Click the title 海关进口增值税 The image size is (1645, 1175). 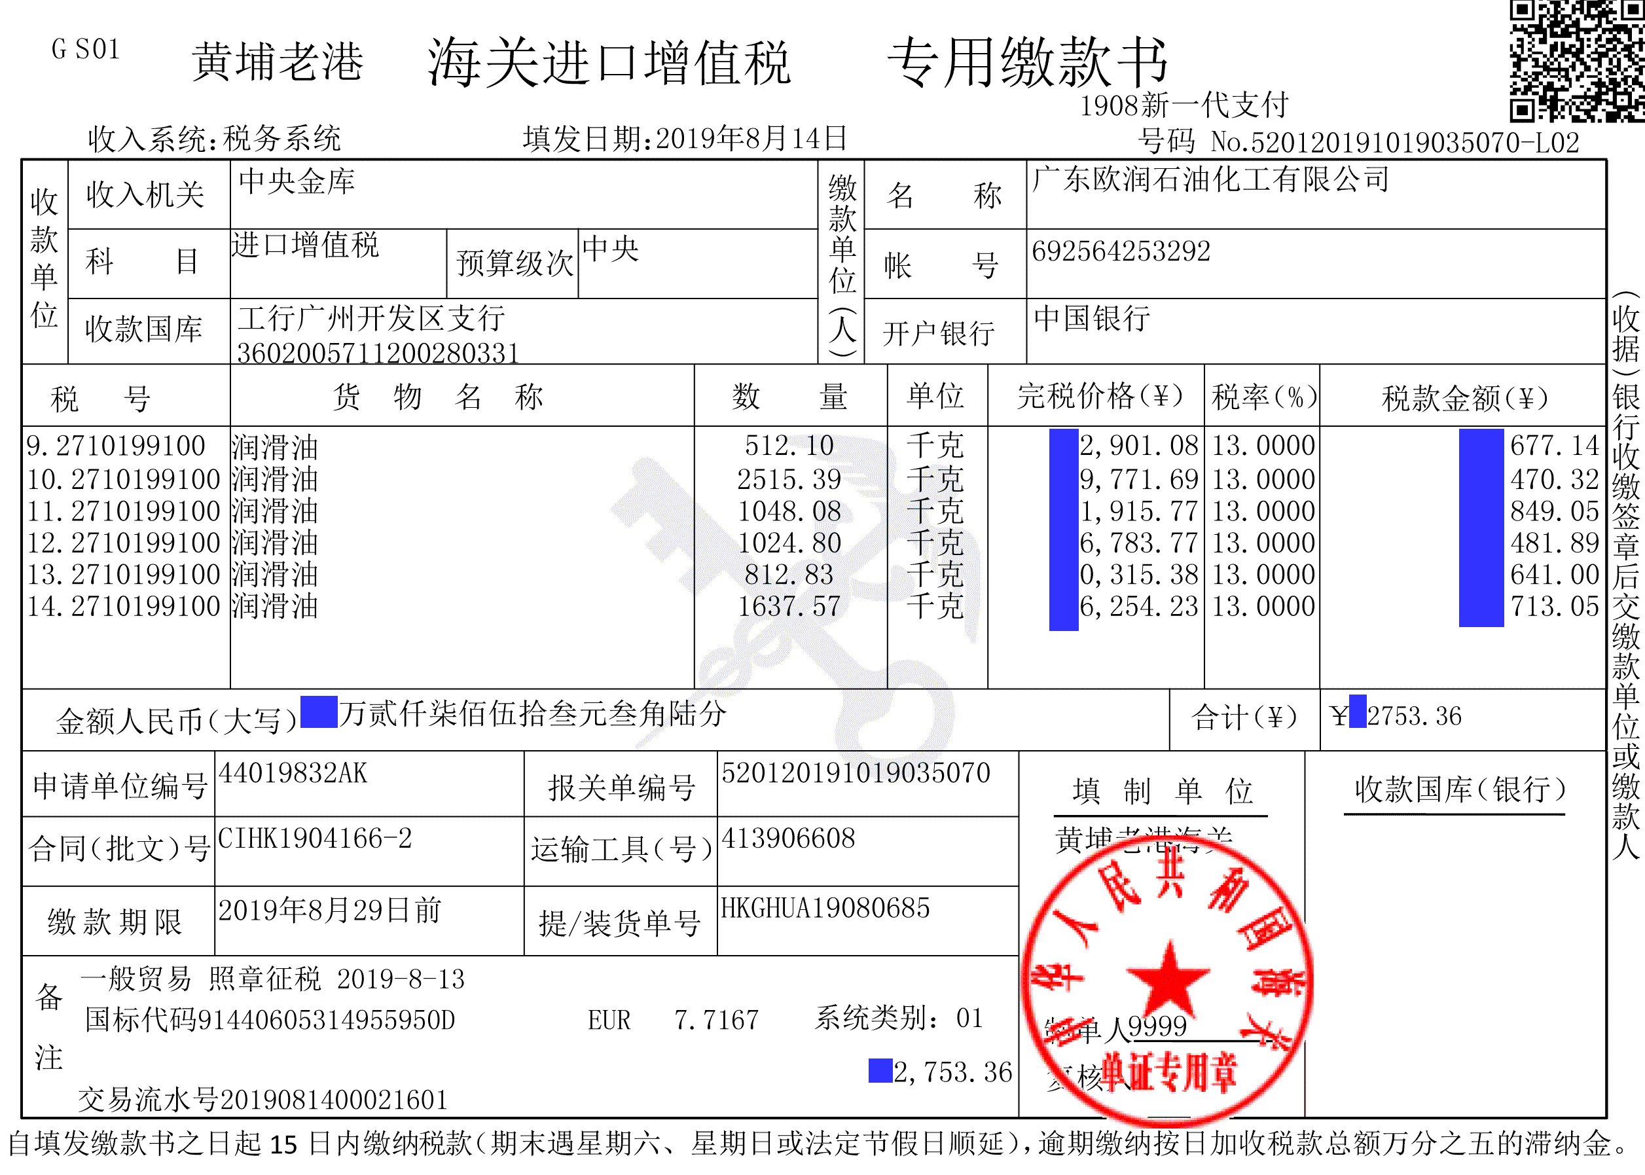coord(609,63)
